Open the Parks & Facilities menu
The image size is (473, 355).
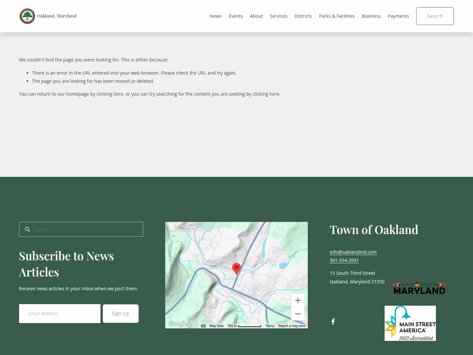click(x=337, y=16)
